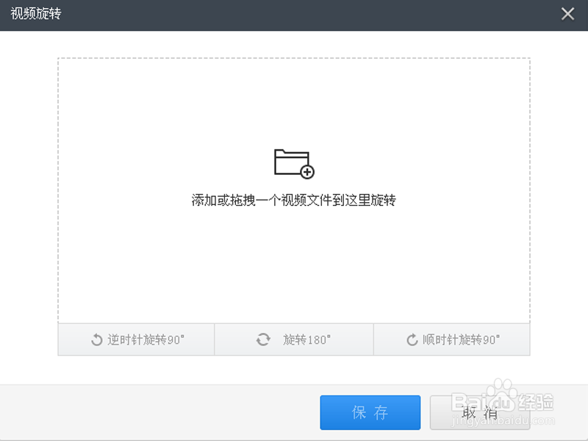Rotate video counterclockwise 90° (逆时针旋转90°)
This screenshot has height=441, width=588.
[137, 340]
